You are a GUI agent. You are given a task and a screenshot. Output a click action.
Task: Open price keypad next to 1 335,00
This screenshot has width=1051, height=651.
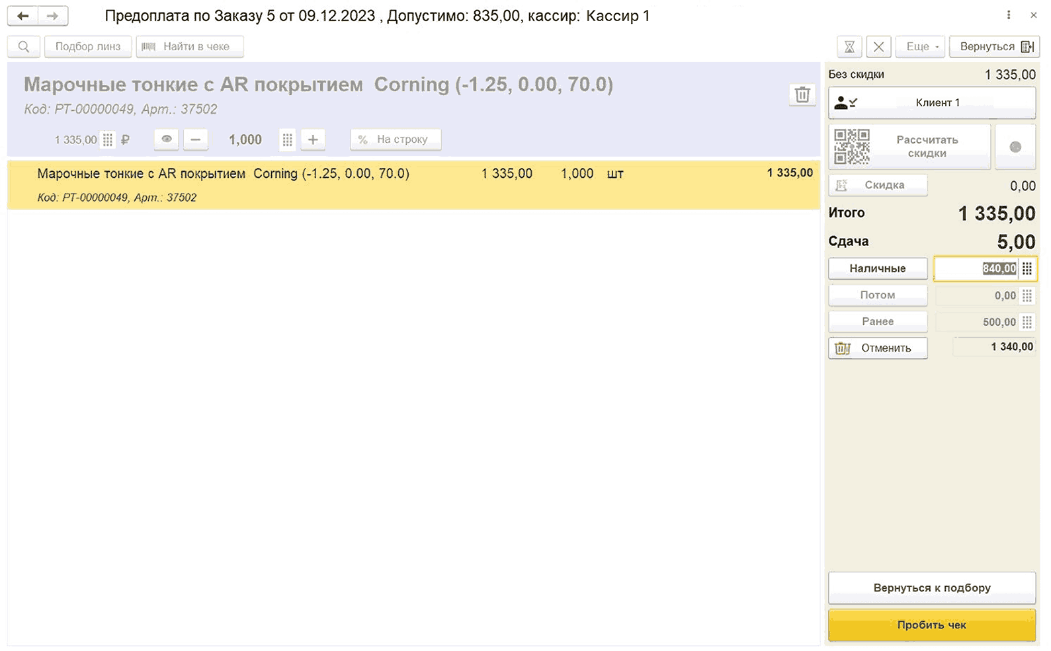click(108, 139)
